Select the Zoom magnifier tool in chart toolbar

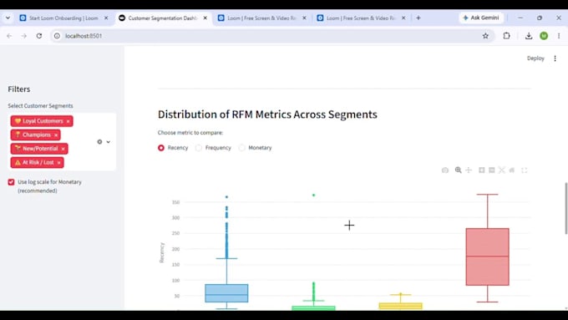459,170
